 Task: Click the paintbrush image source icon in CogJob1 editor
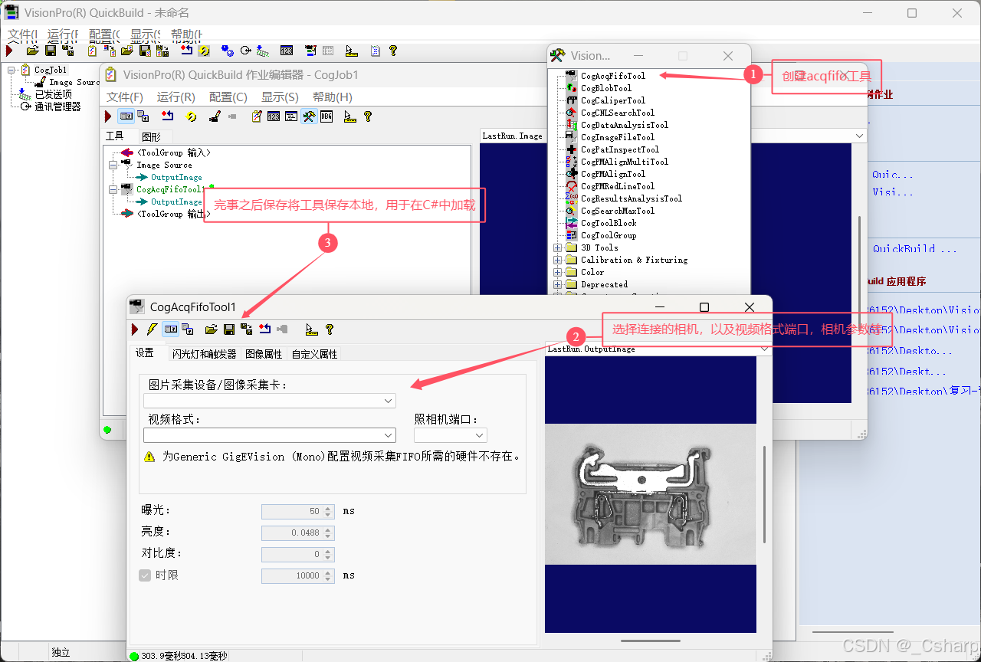click(215, 116)
